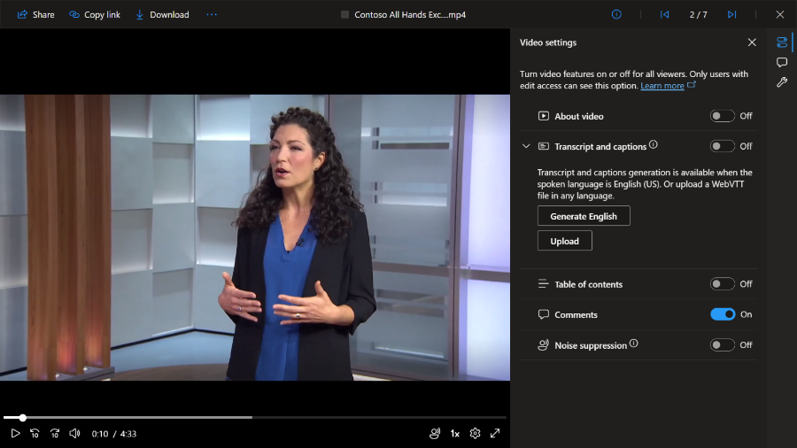The width and height of the screenshot is (797, 448).
Task: Click noise suppression icon in player bar
Action: click(x=435, y=433)
